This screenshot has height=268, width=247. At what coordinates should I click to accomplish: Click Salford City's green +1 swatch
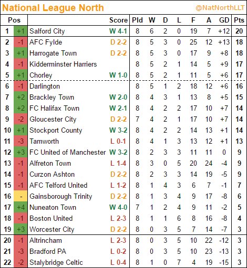click(20, 31)
